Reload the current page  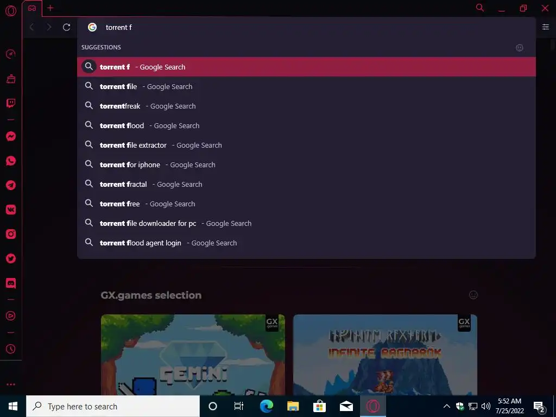tap(66, 27)
